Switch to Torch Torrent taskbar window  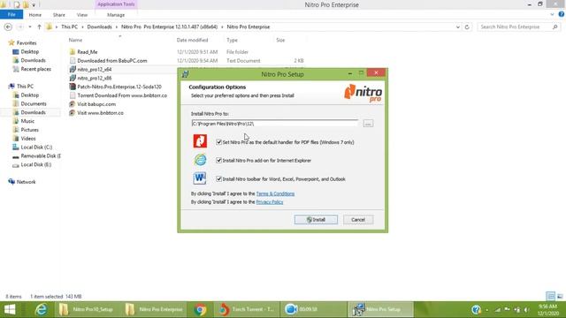[x=247, y=309]
